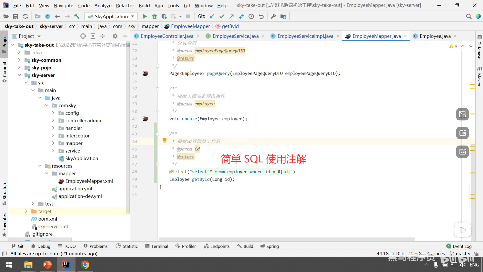483x272 pixels.
Task: Click the yellow intention lightbulb
Action: [165, 140]
